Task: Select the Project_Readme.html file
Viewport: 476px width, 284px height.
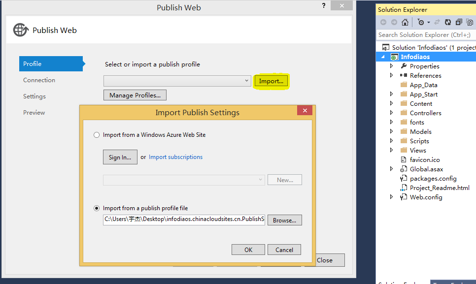Action: pos(439,188)
